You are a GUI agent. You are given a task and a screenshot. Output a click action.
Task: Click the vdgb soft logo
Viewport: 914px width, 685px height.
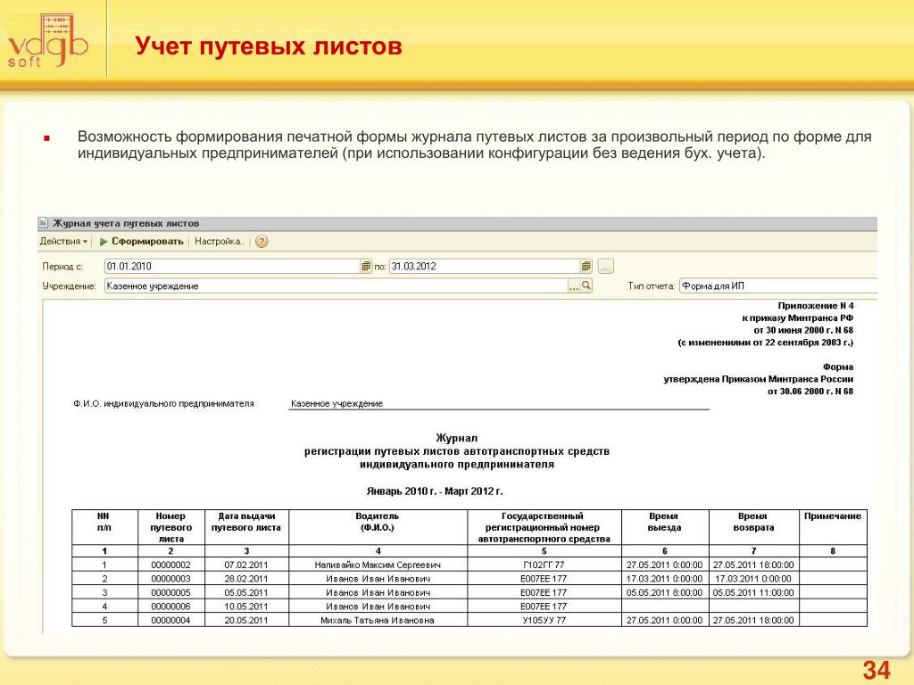point(48,42)
